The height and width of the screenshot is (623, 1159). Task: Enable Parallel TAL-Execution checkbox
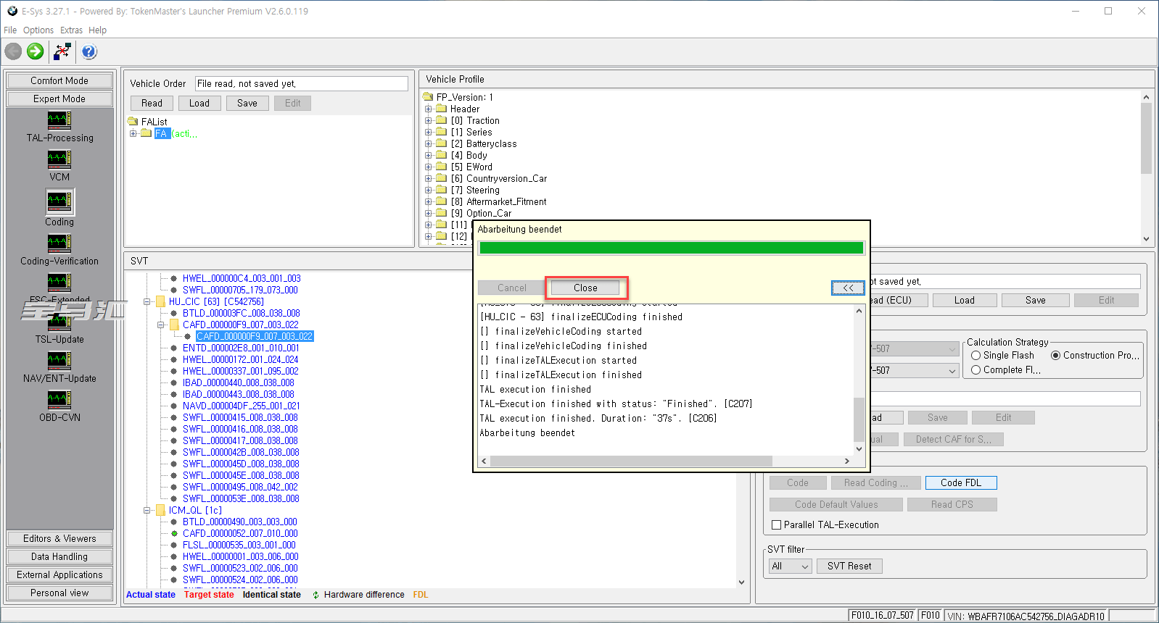777,525
